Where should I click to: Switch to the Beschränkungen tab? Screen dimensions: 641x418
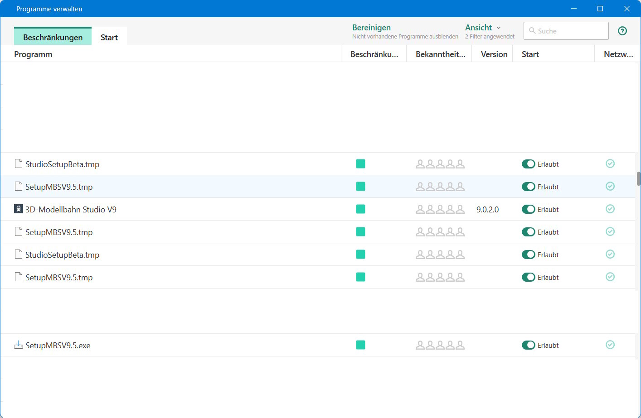pyautogui.click(x=53, y=37)
